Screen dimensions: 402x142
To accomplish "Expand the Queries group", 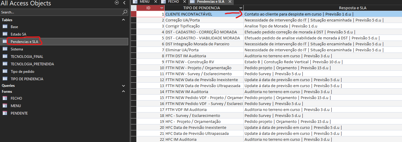I will 123,86.
